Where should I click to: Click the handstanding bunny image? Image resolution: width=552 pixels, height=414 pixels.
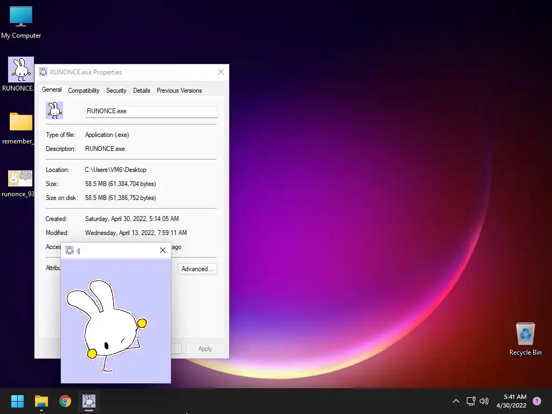tap(107, 325)
